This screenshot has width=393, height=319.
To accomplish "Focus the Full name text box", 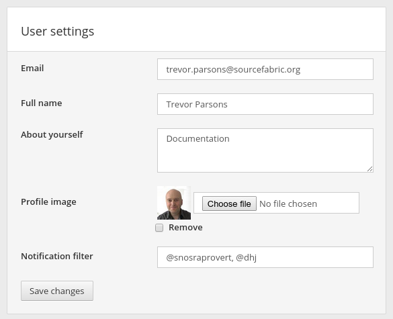I will [265, 104].
